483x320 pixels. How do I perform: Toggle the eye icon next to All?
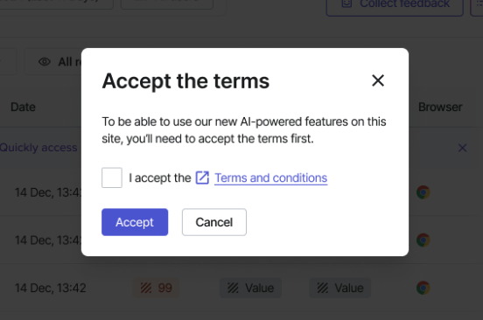click(x=45, y=62)
